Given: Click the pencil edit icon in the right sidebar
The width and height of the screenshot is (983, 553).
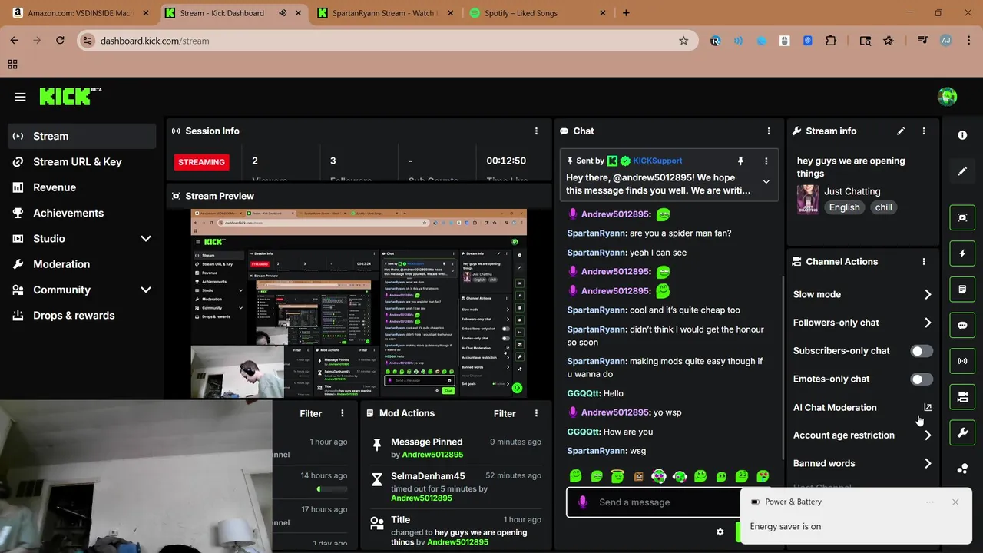Looking at the screenshot, I should (x=962, y=171).
